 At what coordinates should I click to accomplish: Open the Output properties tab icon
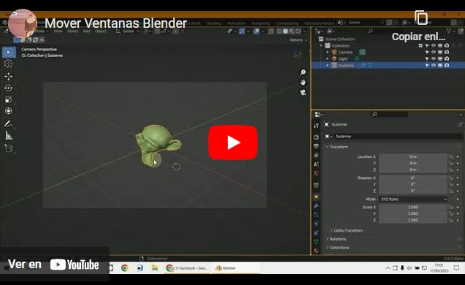point(316,146)
